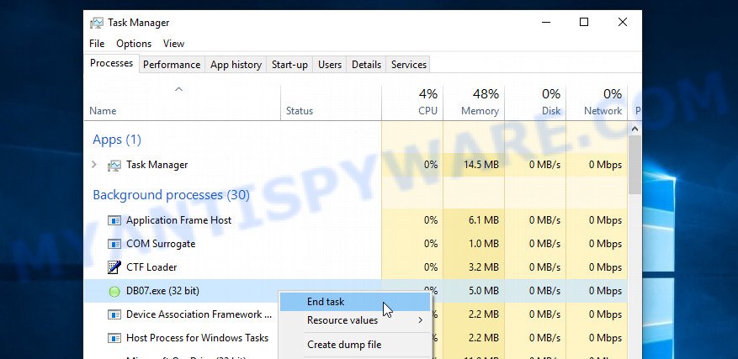The image size is (738, 359).
Task: Click the Background processes (30) heading
Action: point(172,195)
